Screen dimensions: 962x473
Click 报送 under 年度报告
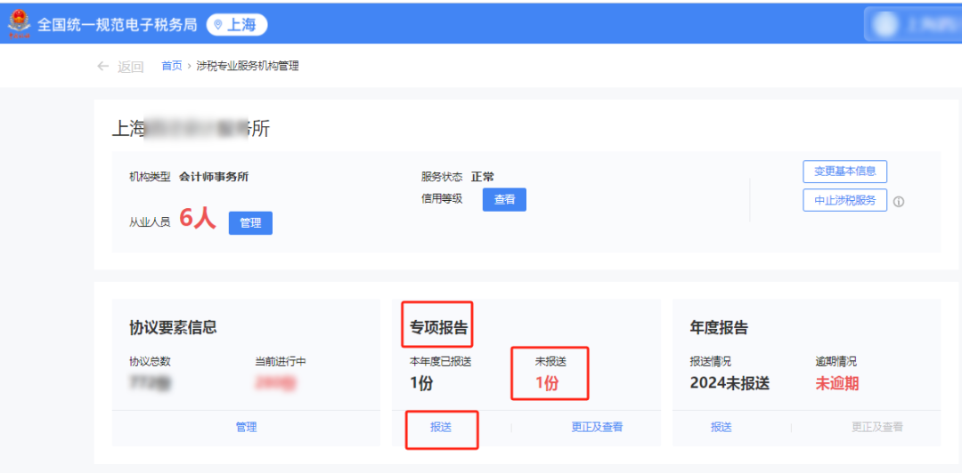tap(721, 428)
